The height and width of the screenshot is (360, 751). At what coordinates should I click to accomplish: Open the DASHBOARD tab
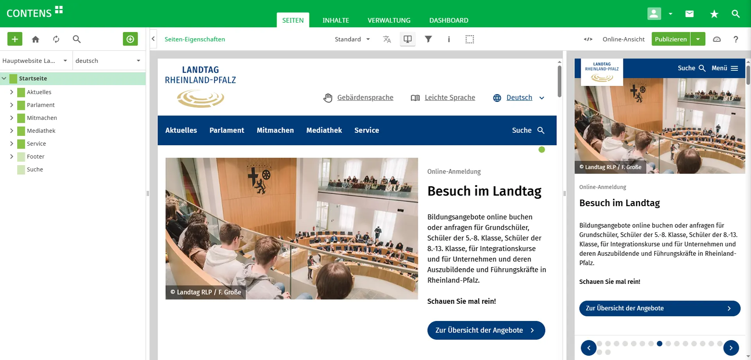click(449, 20)
